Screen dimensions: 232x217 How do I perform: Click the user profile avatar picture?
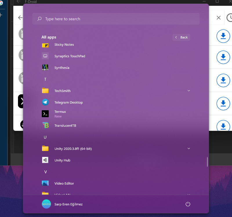coord(46,204)
